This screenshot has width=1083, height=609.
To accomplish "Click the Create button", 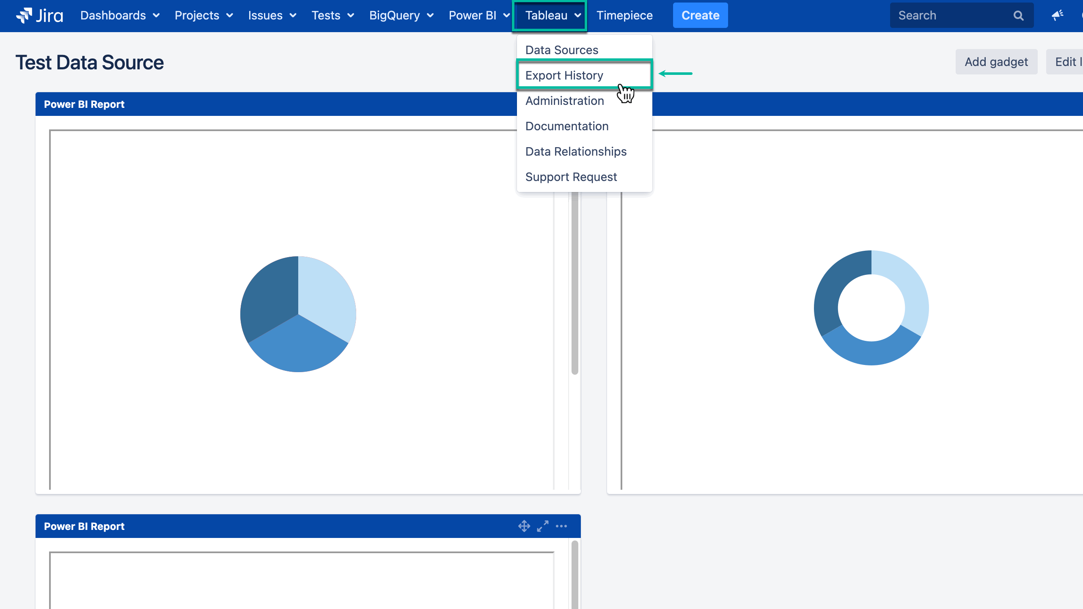I will click(x=700, y=15).
